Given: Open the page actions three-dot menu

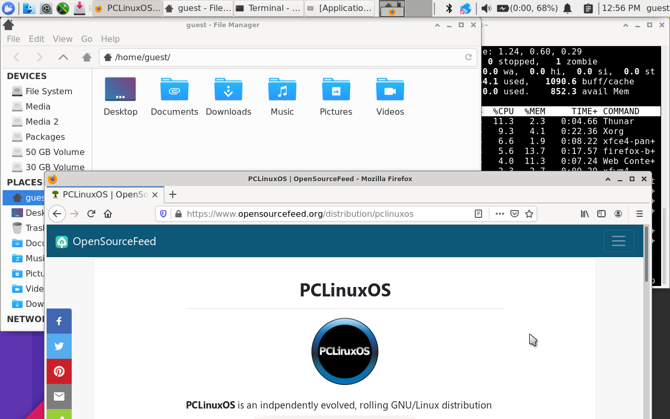Looking at the screenshot, I should (x=500, y=214).
